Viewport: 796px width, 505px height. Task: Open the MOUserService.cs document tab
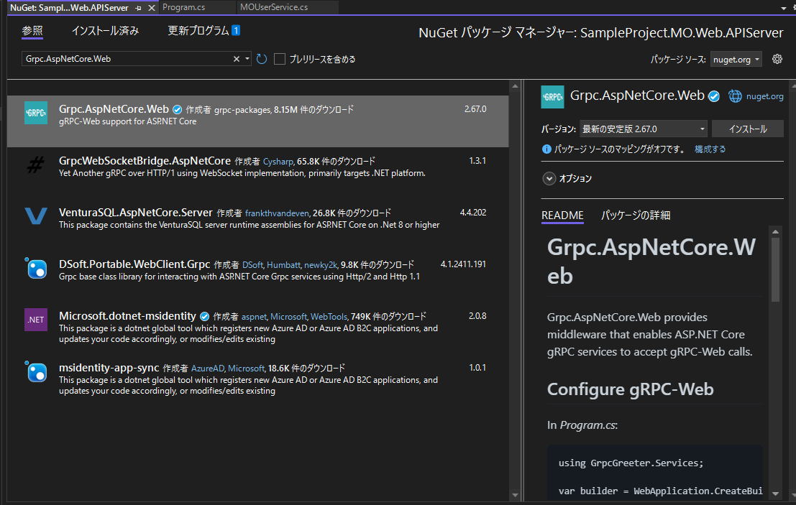(x=274, y=7)
